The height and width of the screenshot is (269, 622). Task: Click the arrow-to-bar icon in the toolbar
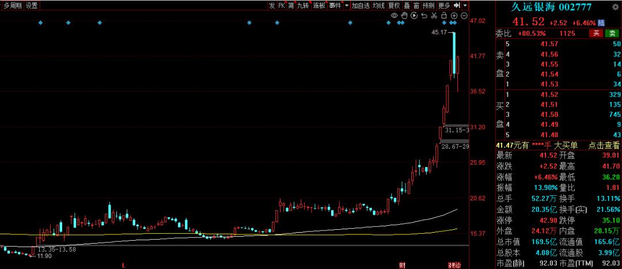click(457, 5)
